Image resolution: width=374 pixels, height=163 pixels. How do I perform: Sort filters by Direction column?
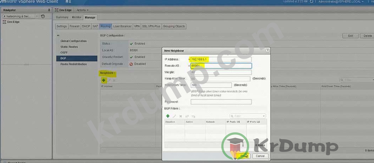click(175, 122)
